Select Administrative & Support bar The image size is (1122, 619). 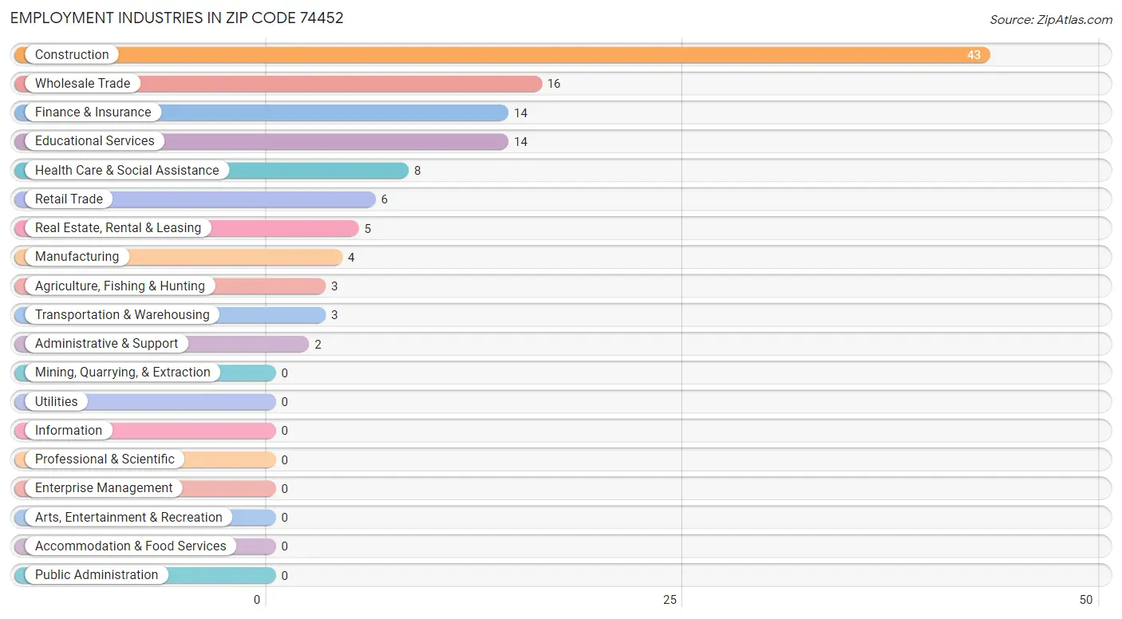point(161,344)
